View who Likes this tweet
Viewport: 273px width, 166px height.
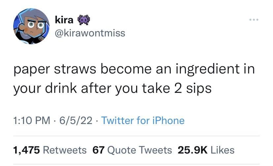coord(222,150)
